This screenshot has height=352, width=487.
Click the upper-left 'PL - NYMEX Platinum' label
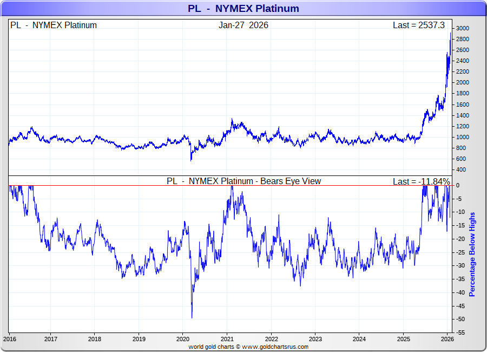pos(54,25)
